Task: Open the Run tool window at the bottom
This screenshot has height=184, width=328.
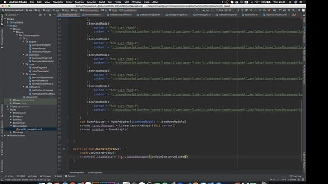Action: pos(10,176)
